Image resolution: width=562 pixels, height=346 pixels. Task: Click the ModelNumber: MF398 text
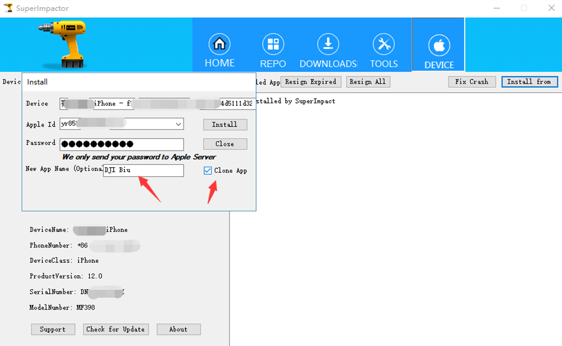(62, 307)
